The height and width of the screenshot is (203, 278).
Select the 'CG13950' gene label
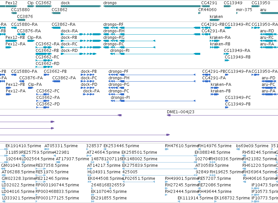coord(261,3)
